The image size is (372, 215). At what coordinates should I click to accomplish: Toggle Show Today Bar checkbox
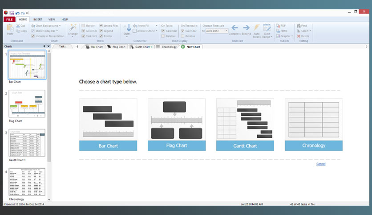point(33,31)
